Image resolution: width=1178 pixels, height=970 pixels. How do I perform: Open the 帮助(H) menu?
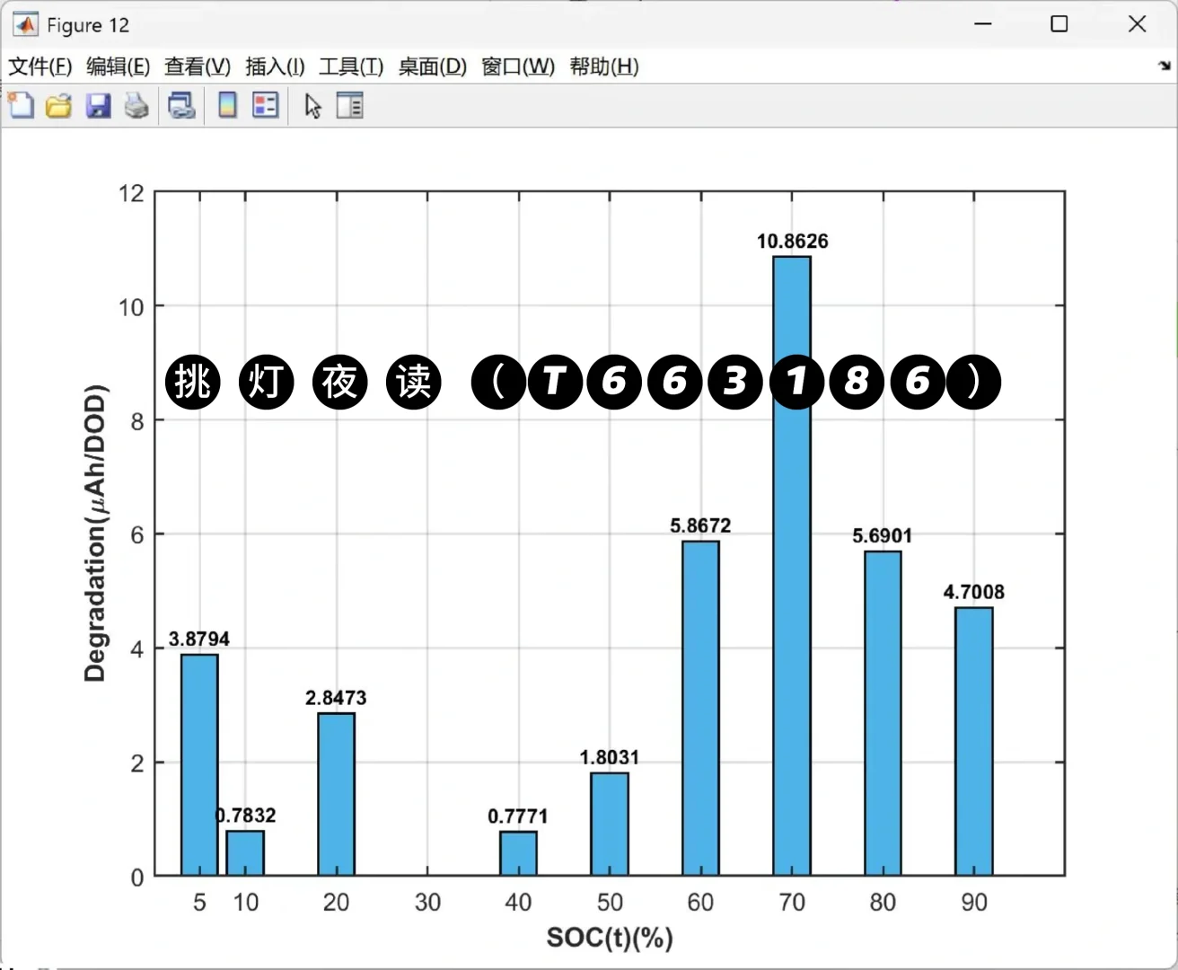[x=604, y=66]
